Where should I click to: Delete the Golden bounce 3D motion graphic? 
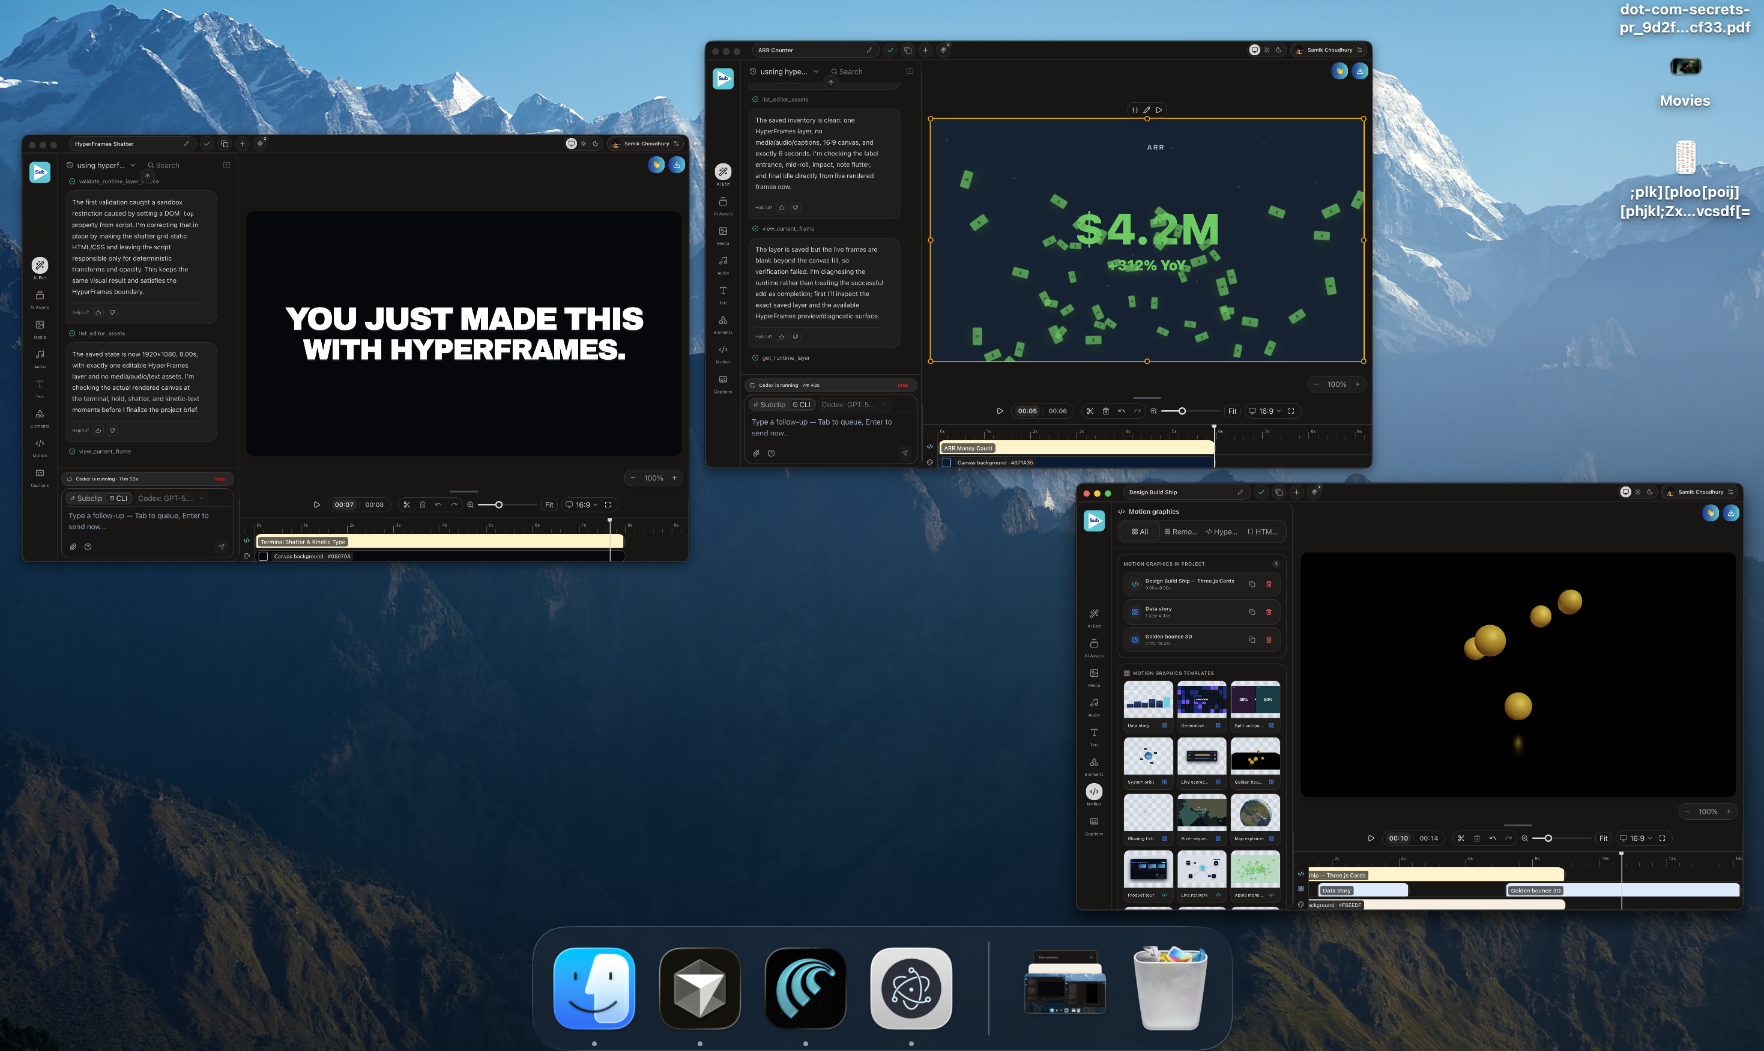(x=1269, y=640)
